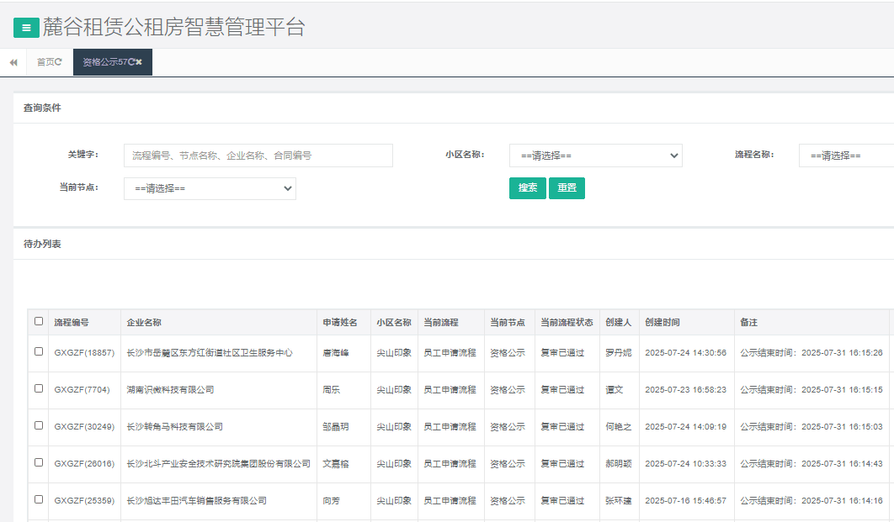Tick the select-all checkbox in table header
This screenshot has width=894, height=522.
(x=39, y=321)
